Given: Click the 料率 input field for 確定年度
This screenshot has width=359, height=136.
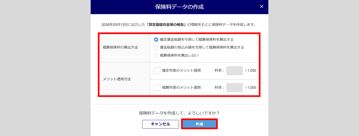Looking at the screenshot, I should [234, 71].
